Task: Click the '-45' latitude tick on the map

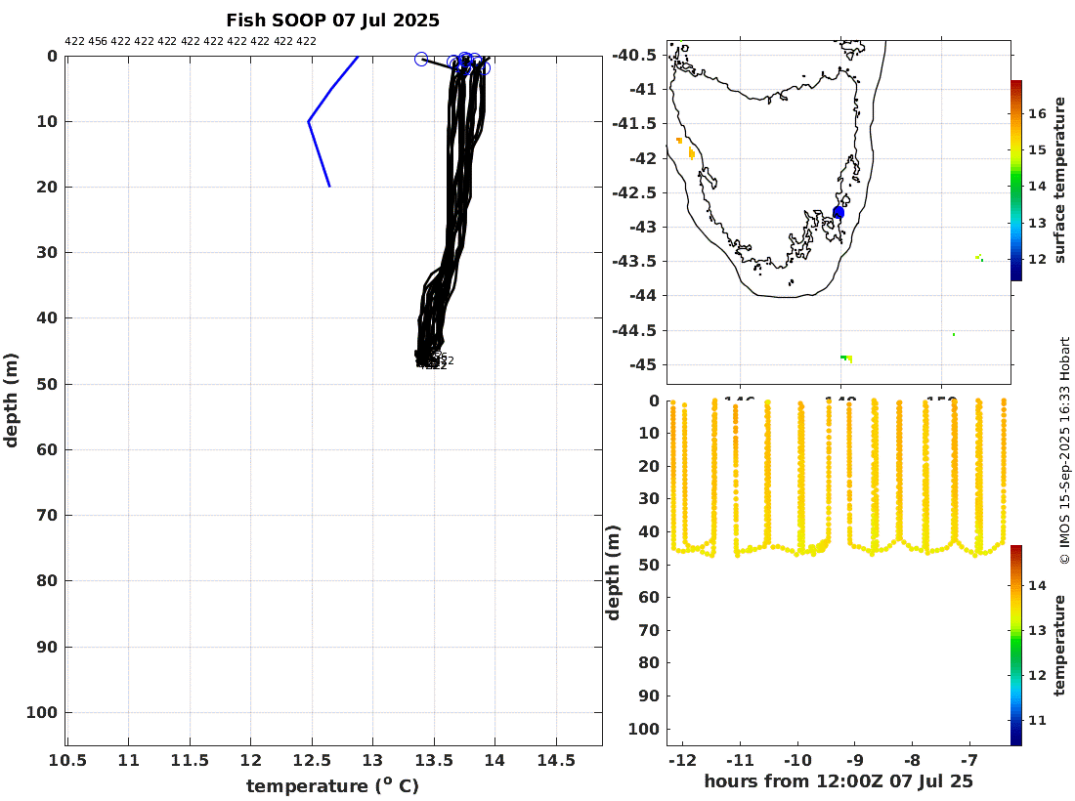Action: point(640,364)
